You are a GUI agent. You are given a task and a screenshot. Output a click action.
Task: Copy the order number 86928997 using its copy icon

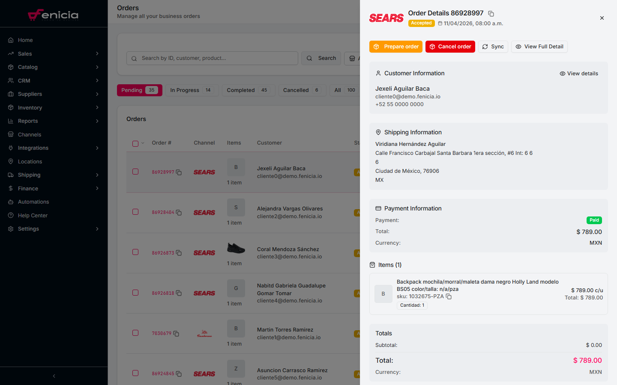pos(179,172)
